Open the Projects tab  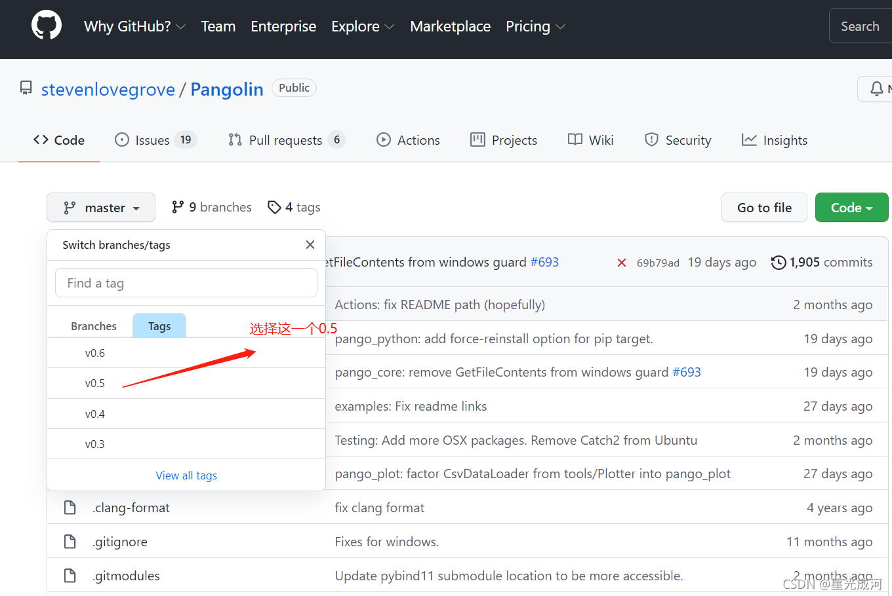[x=504, y=140]
